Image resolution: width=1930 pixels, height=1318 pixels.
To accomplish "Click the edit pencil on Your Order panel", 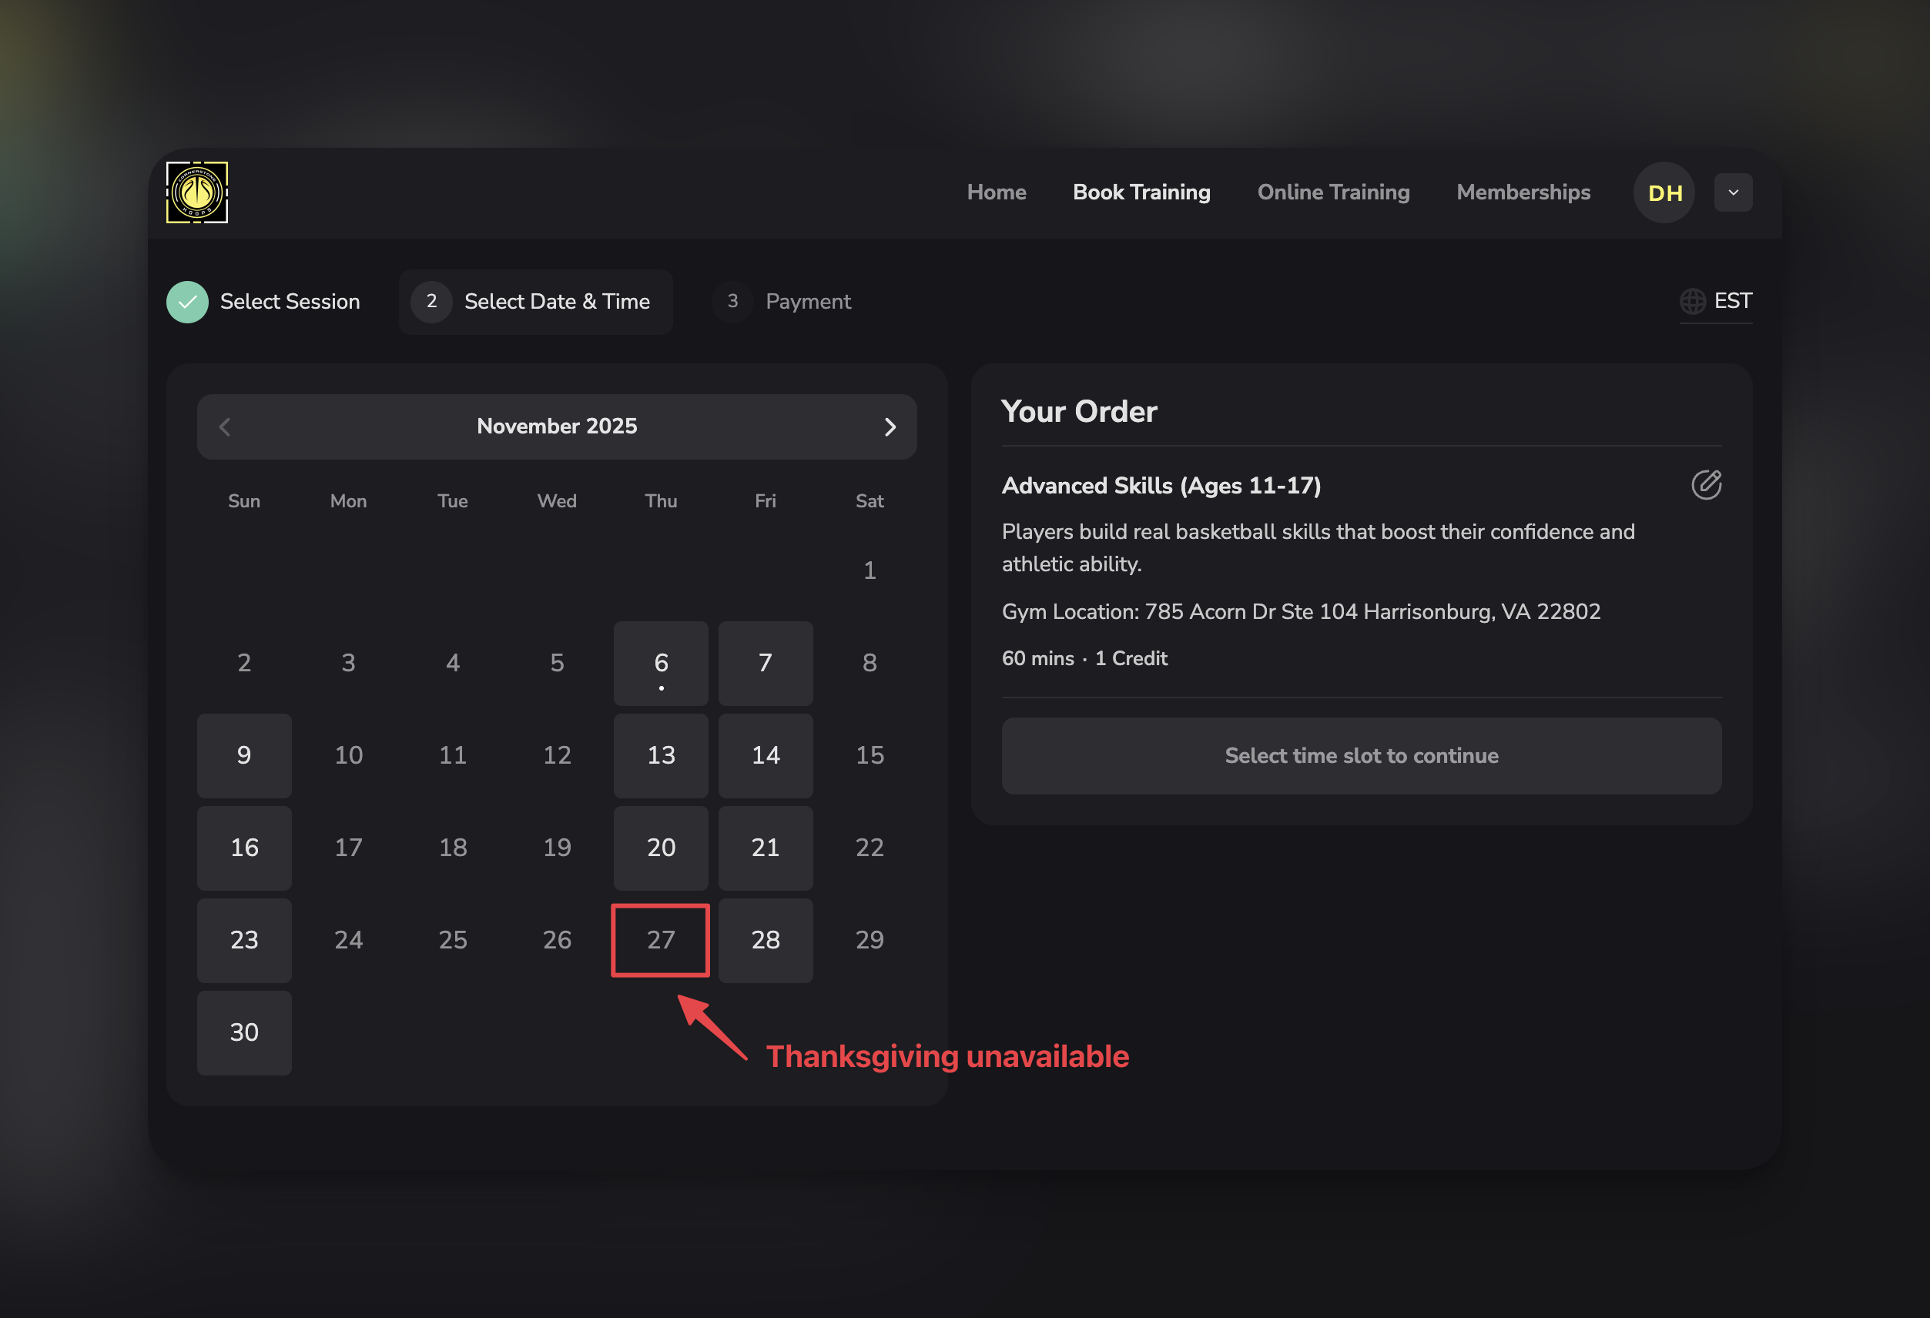I will click(x=1707, y=485).
